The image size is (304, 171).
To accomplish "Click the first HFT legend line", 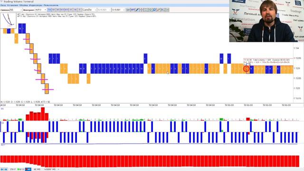I will coord(56,14).
